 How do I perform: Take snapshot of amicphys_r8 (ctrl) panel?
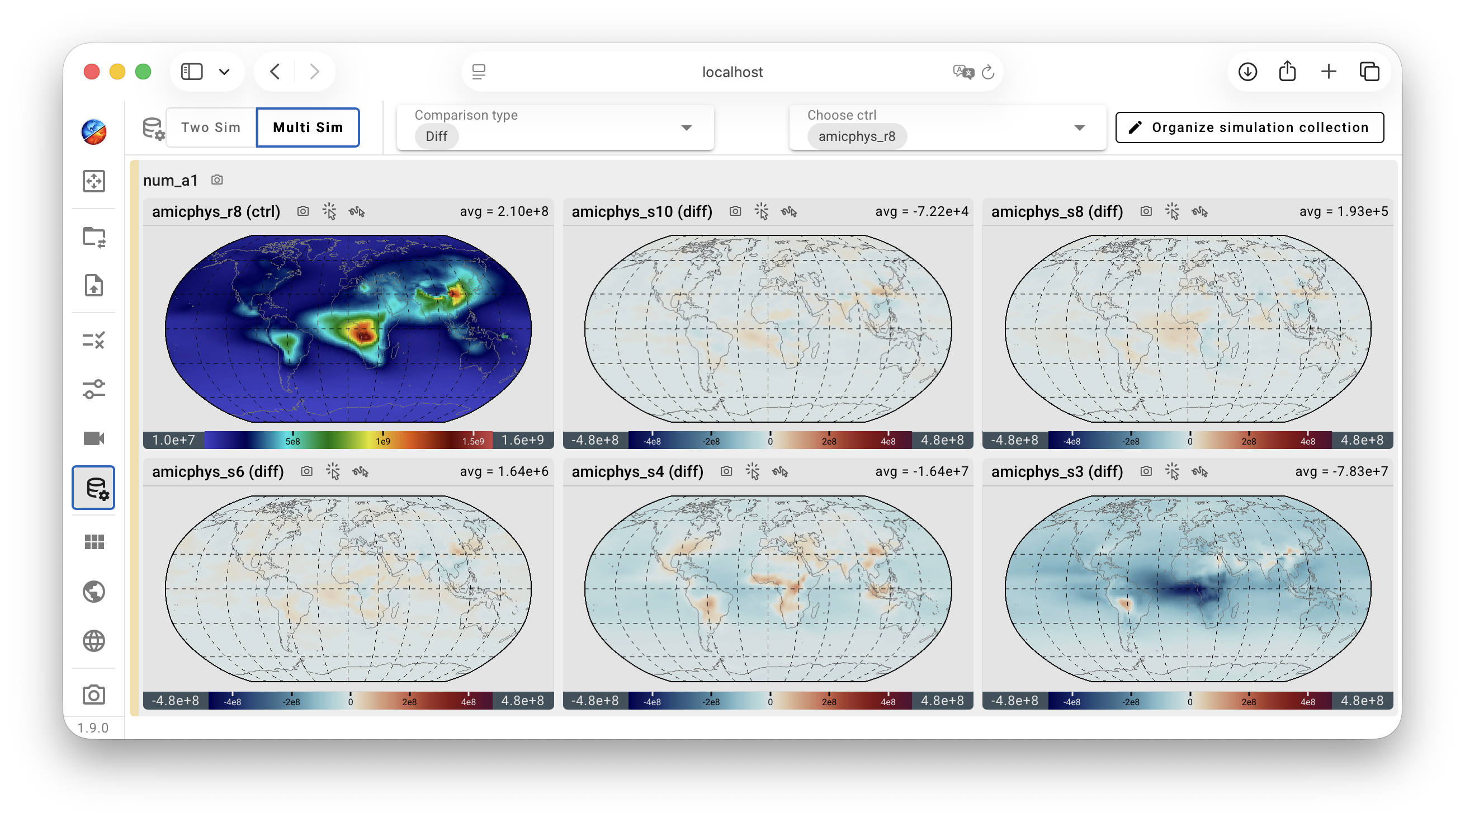pyautogui.click(x=303, y=211)
